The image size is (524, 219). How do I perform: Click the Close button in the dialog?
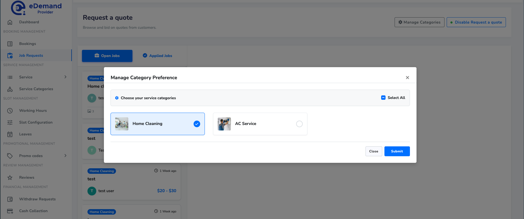[x=374, y=151]
